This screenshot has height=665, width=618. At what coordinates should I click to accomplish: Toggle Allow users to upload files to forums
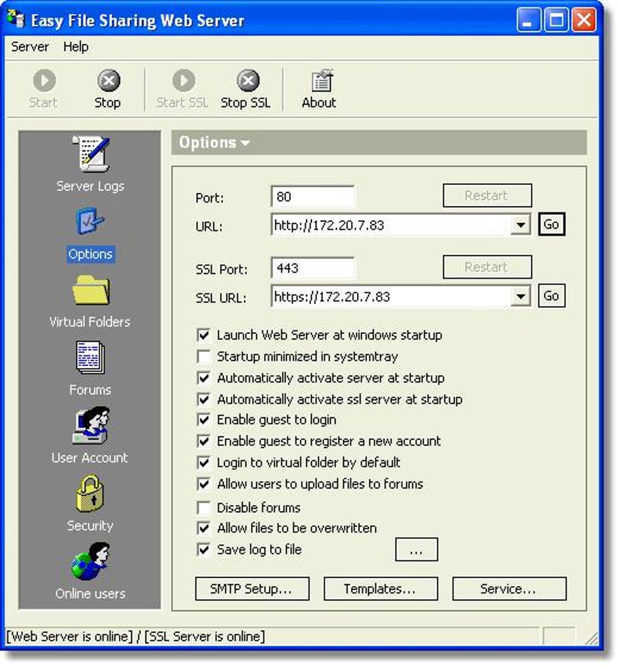pos(204,484)
